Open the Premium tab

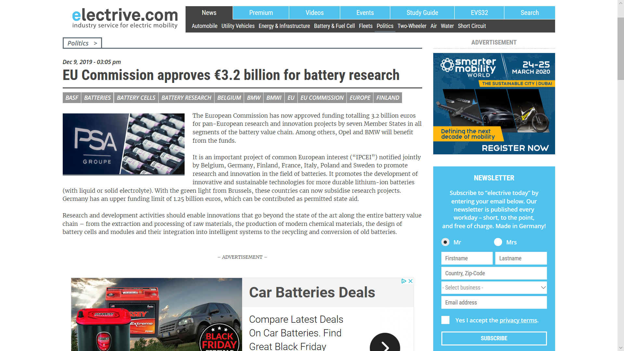pos(261,13)
